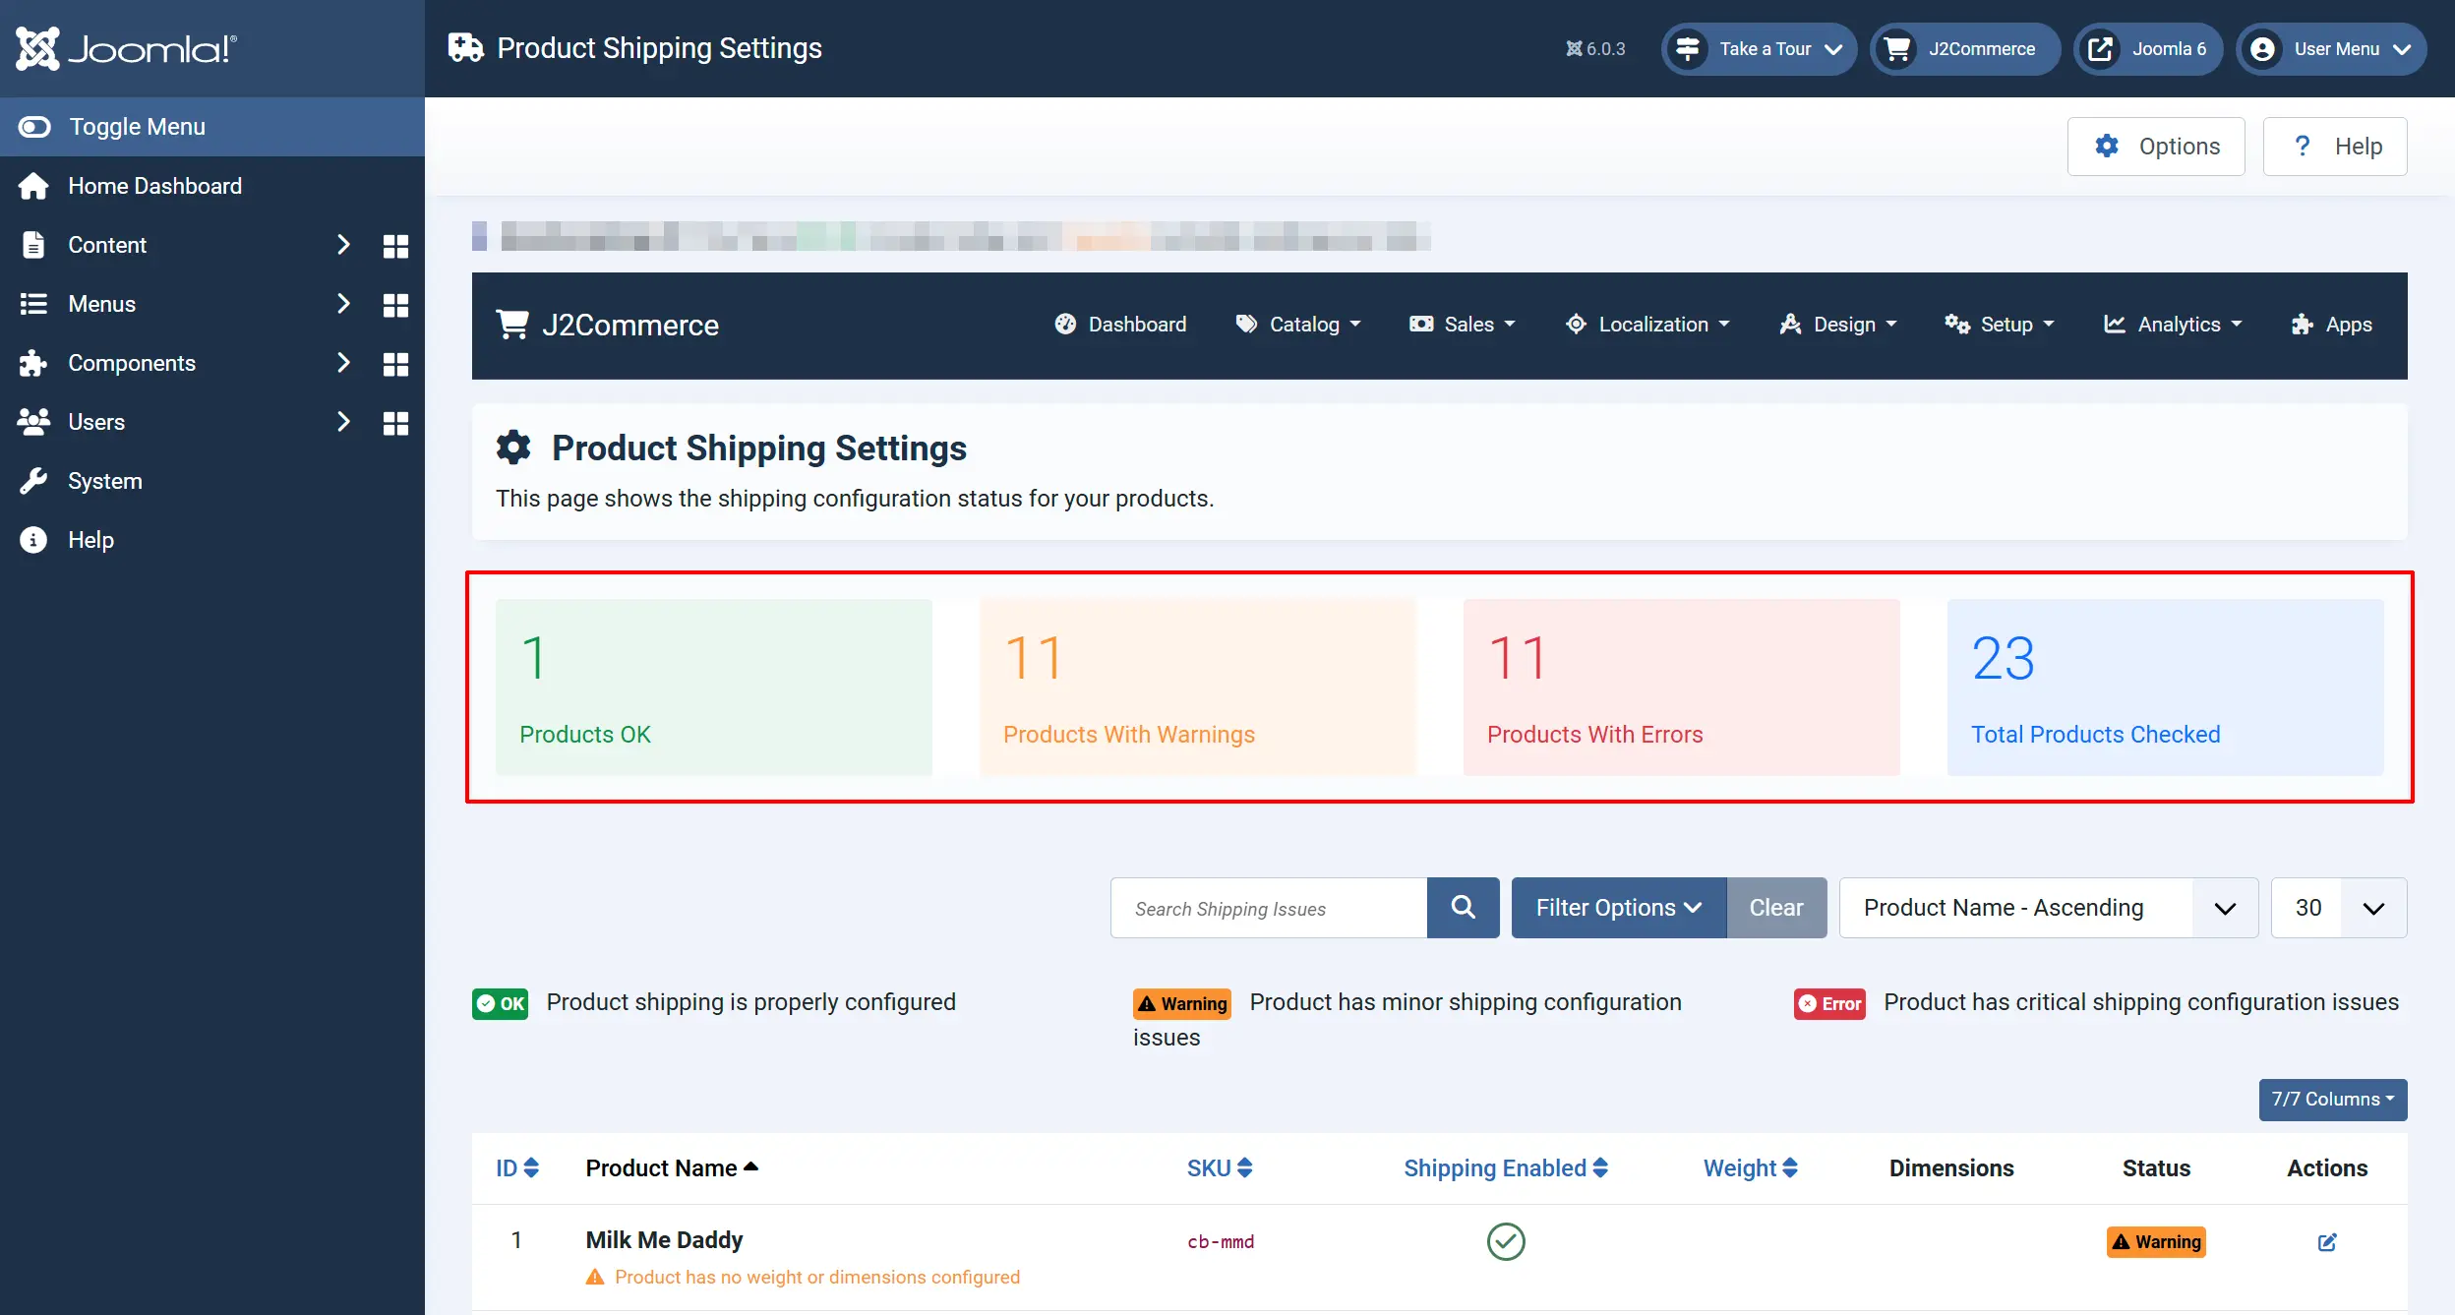Screen dimensions: 2455x1315
Task: Click the green OK legend badge
Action: pyautogui.click(x=500, y=1003)
